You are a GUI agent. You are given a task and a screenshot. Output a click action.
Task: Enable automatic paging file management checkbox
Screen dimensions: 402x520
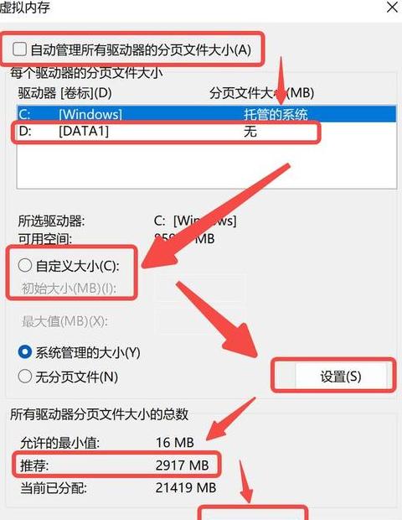pos(19,49)
